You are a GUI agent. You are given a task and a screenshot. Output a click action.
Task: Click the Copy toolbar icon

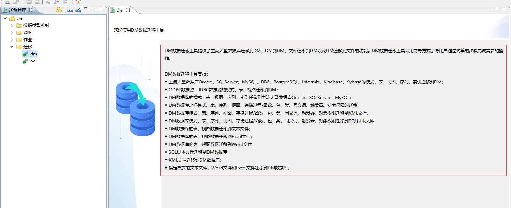pyautogui.click(x=57, y=2)
